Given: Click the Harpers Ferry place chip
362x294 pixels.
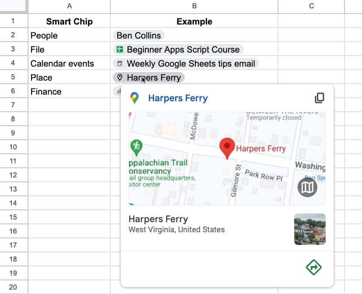Looking at the screenshot, I should tap(149, 78).
